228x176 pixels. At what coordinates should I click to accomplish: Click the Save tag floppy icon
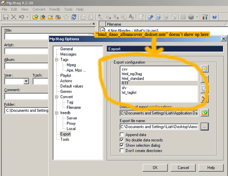pyautogui.click(x=6, y=17)
